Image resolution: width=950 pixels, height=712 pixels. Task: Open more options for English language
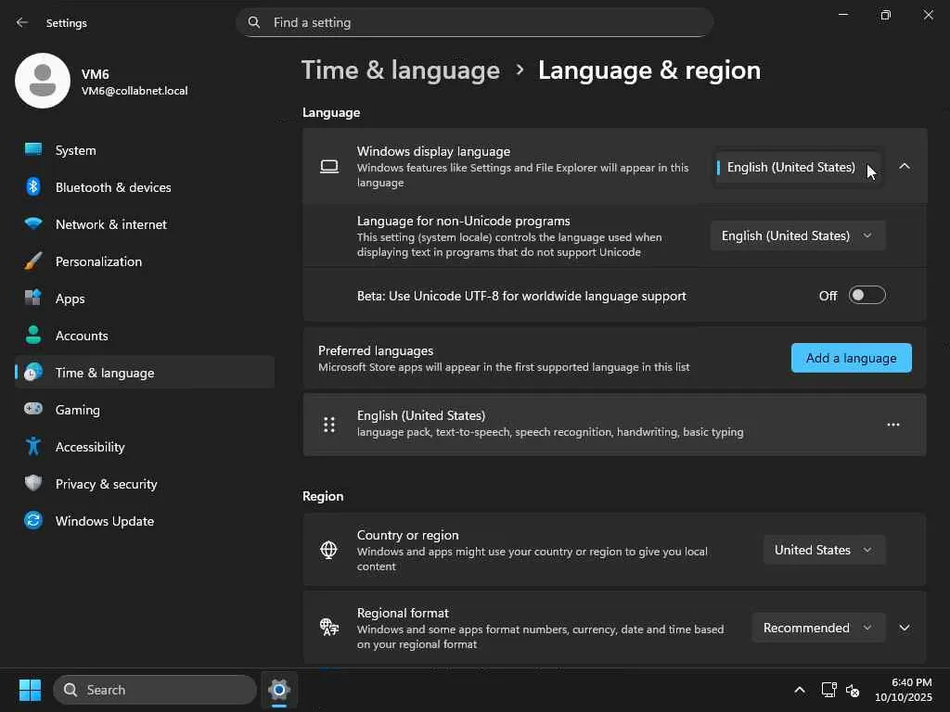(892, 425)
